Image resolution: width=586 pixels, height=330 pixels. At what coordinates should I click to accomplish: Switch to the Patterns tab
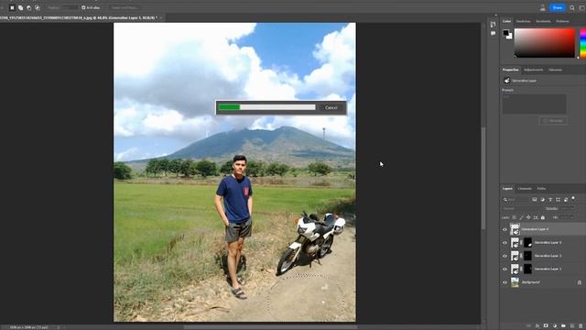tap(562, 21)
